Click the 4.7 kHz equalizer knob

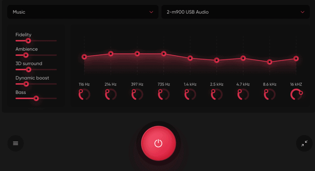click(x=243, y=94)
